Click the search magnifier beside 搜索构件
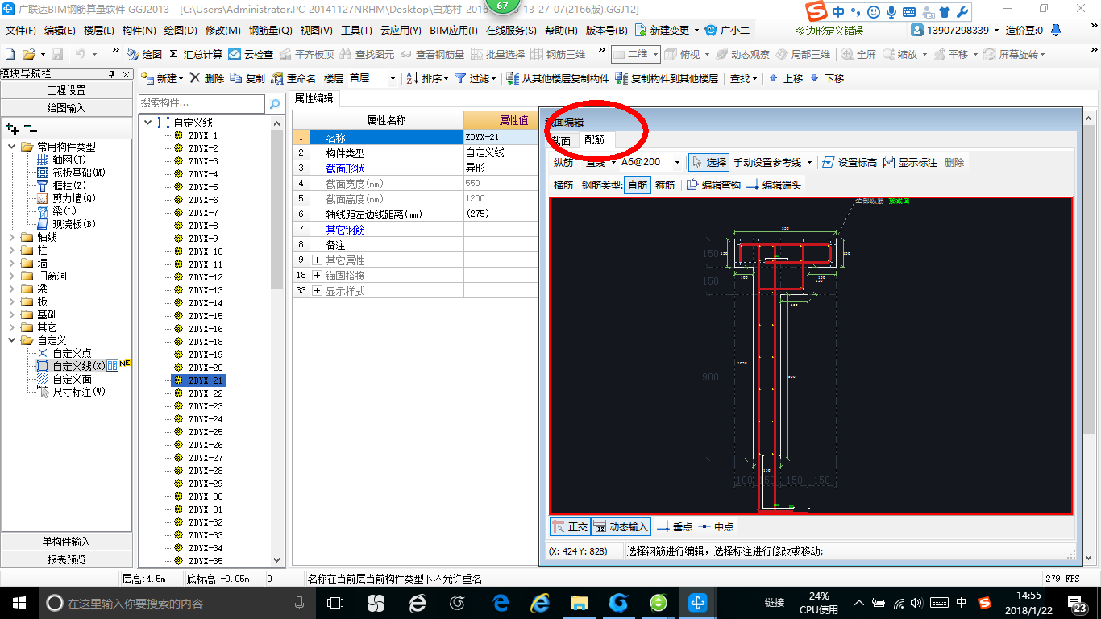Screen dimensions: 1101x619 [x=275, y=103]
